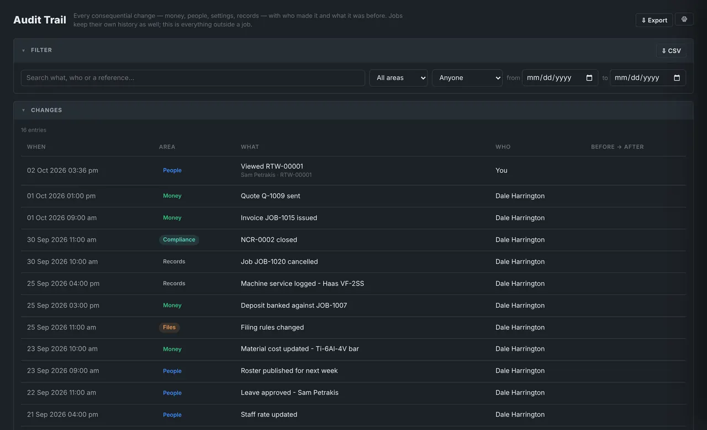Select the Invoice JOB-1015 issued entry
Screen dimensions: 707x430
(353, 218)
